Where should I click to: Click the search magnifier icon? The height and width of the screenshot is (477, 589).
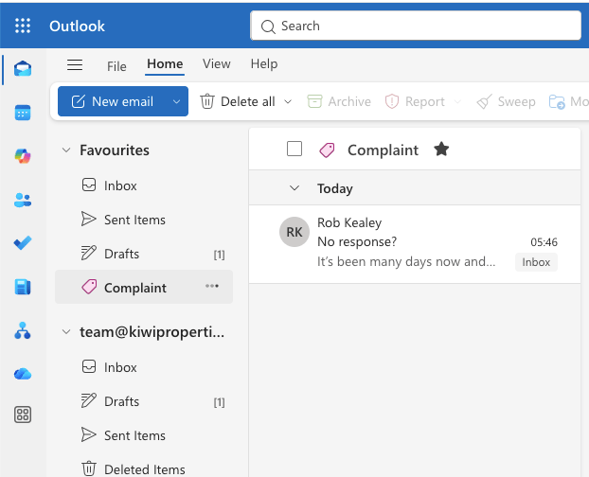[x=268, y=26]
